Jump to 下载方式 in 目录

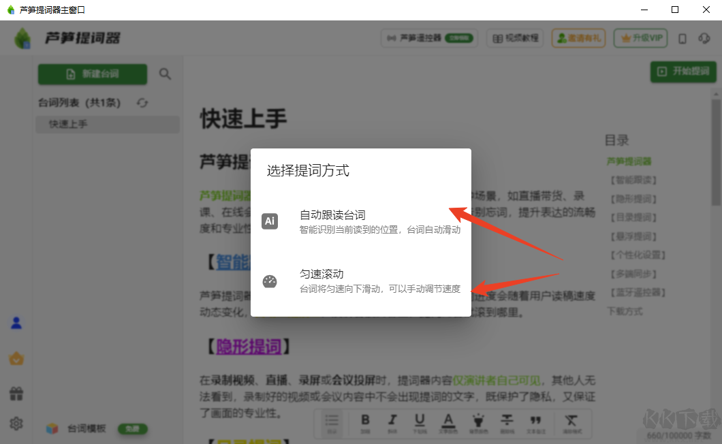(625, 311)
